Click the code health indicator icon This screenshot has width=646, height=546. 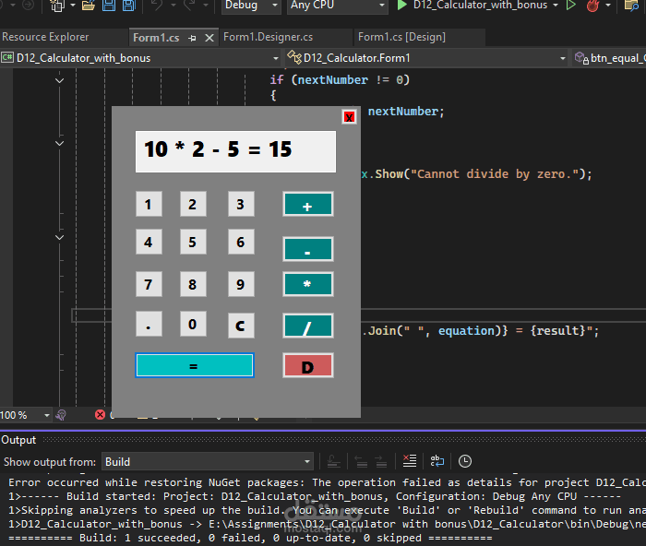[61, 415]
